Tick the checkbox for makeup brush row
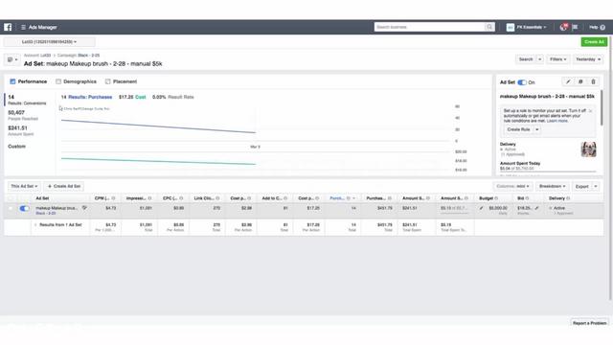 (x=11, y=209)
